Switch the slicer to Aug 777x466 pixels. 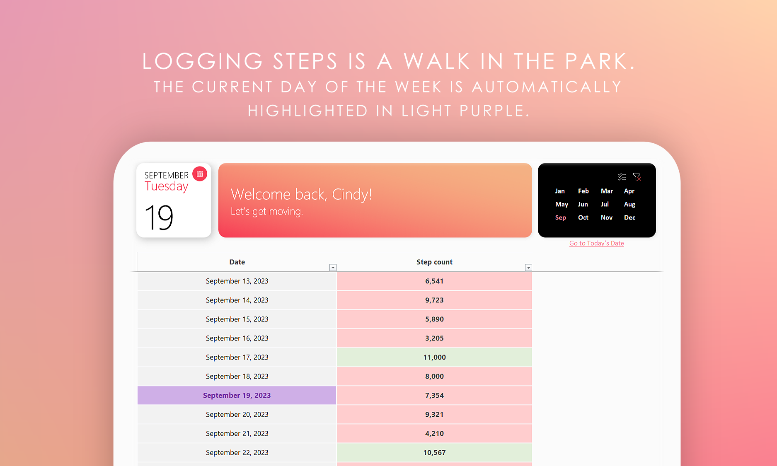(x=629, y=204)
